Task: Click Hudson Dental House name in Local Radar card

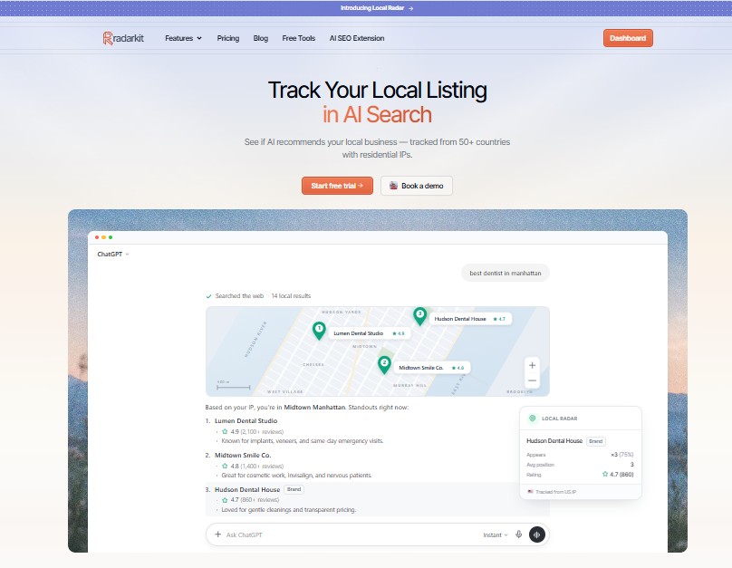Action: tap(554, 440)
